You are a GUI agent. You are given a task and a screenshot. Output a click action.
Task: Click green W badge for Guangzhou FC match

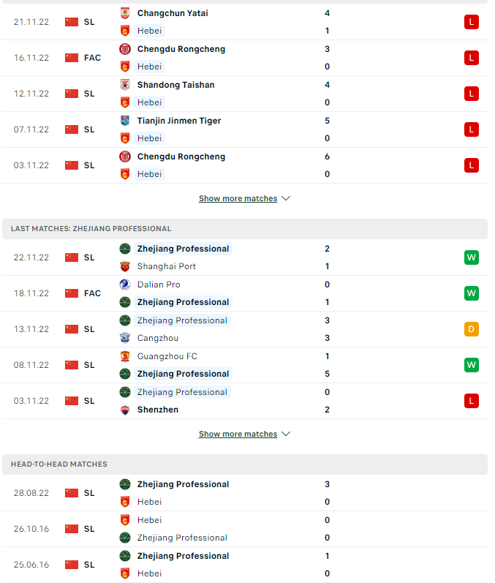pyautogui.click(x=471, y=365)
